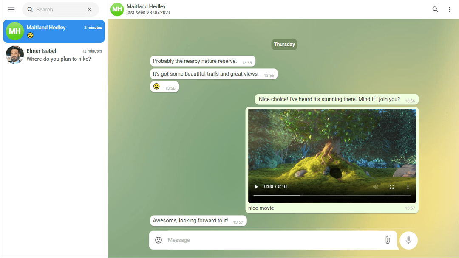Open chat options three-dot menu
459x258 pixels.
[x=449, y=9]
